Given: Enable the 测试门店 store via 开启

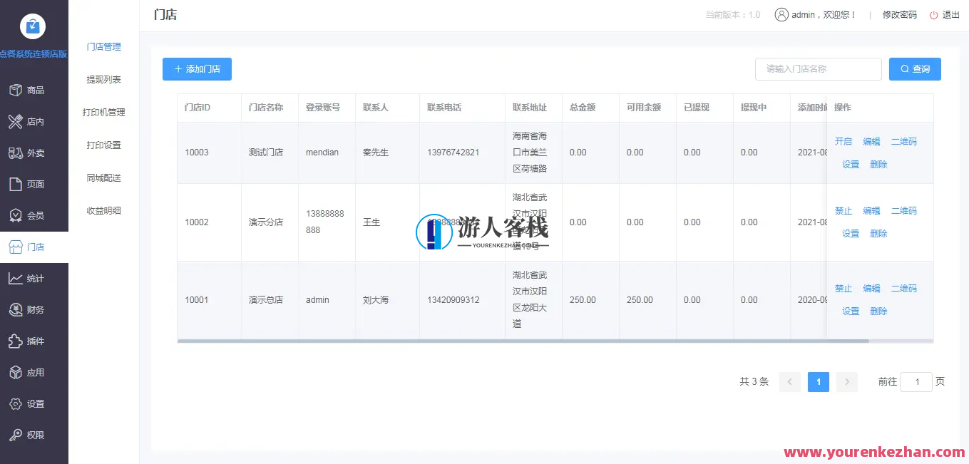Looking at the screenshot, I should tap(843, 141).
